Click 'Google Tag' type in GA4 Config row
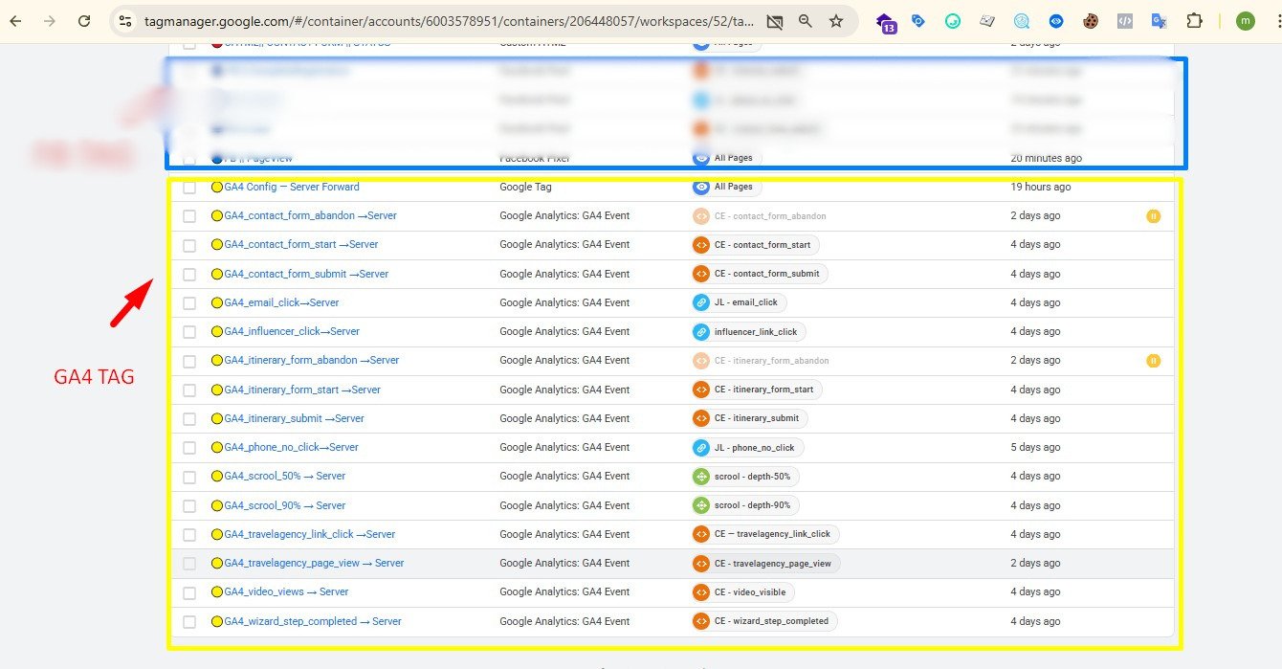This screenshot has height=669, width=1282. click(526, 187)
